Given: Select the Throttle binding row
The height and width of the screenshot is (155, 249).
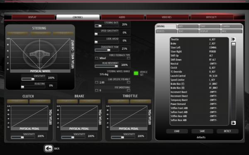Looking at the screenshot, I should 199,39.
